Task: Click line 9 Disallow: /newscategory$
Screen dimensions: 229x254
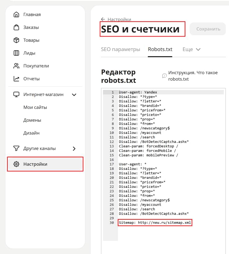Action: pyautogui.click(x=144, y=128)
